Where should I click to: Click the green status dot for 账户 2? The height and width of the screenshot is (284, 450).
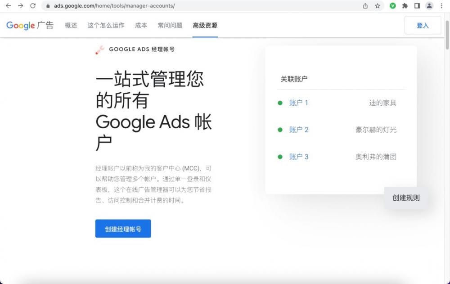pyautogui.click(x=280, y=130)
